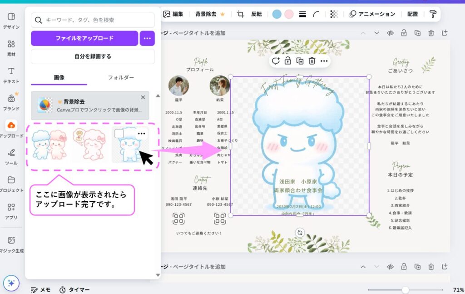465x294 pixels.
Task: Select the pink color swatch in toolbar
Action: 289,14
